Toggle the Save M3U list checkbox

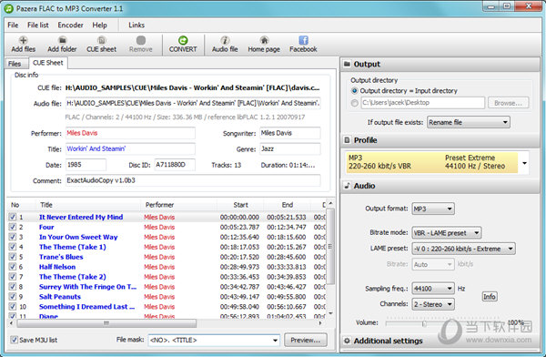click(14, 340)
